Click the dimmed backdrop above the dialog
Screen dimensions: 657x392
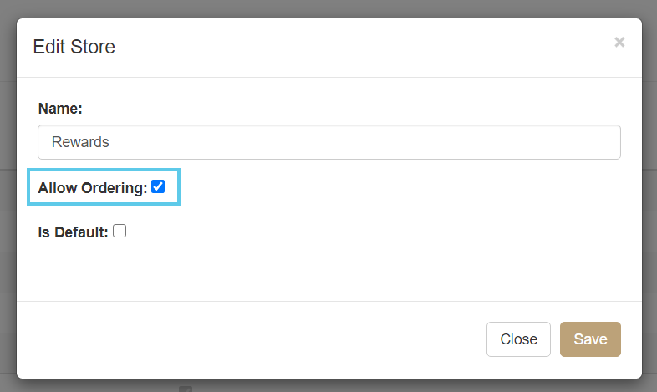[x=334, y=8]
